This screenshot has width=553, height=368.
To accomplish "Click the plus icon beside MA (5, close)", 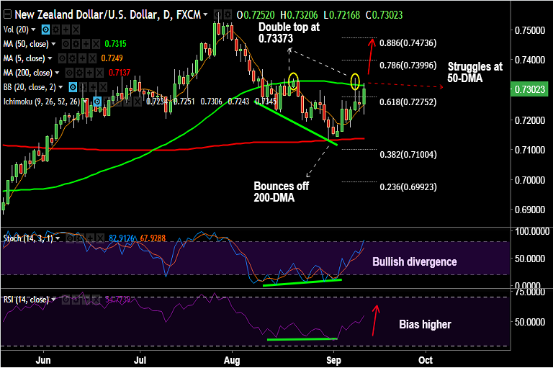I will (82, 58).
